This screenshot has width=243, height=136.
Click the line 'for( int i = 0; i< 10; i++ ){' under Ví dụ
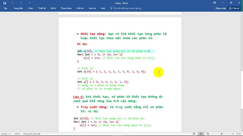[100, 55]
